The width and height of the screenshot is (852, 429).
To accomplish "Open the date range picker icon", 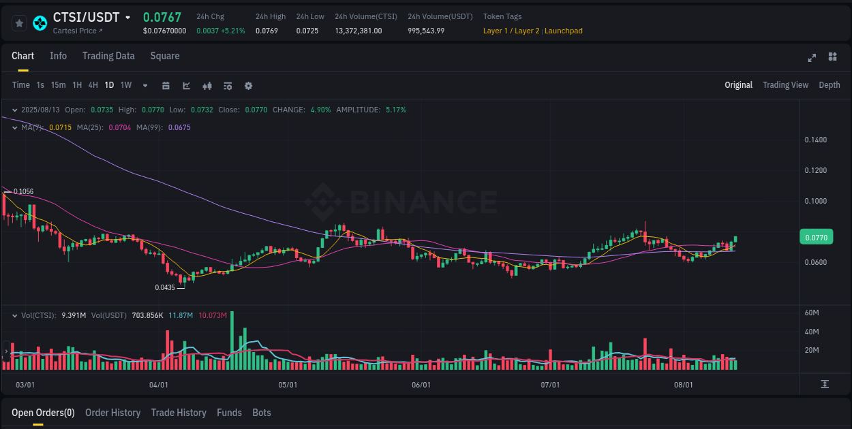I will [x=166, y=85].
